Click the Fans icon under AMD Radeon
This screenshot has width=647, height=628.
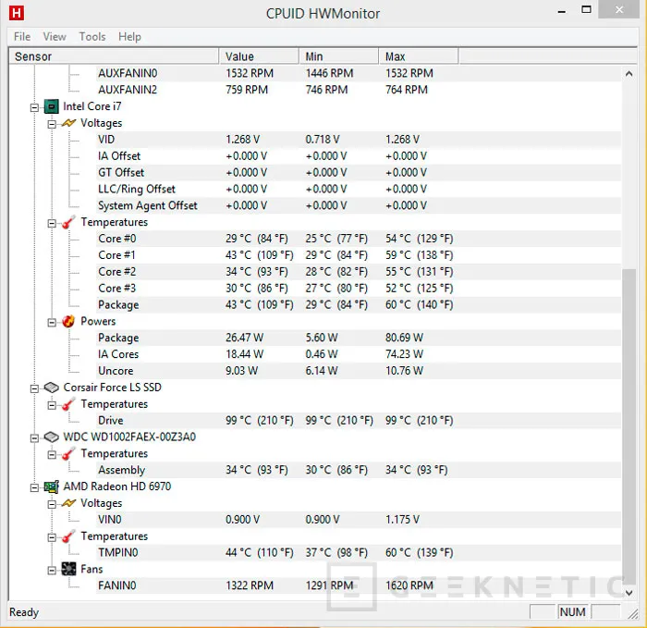[x=69, y=569]
